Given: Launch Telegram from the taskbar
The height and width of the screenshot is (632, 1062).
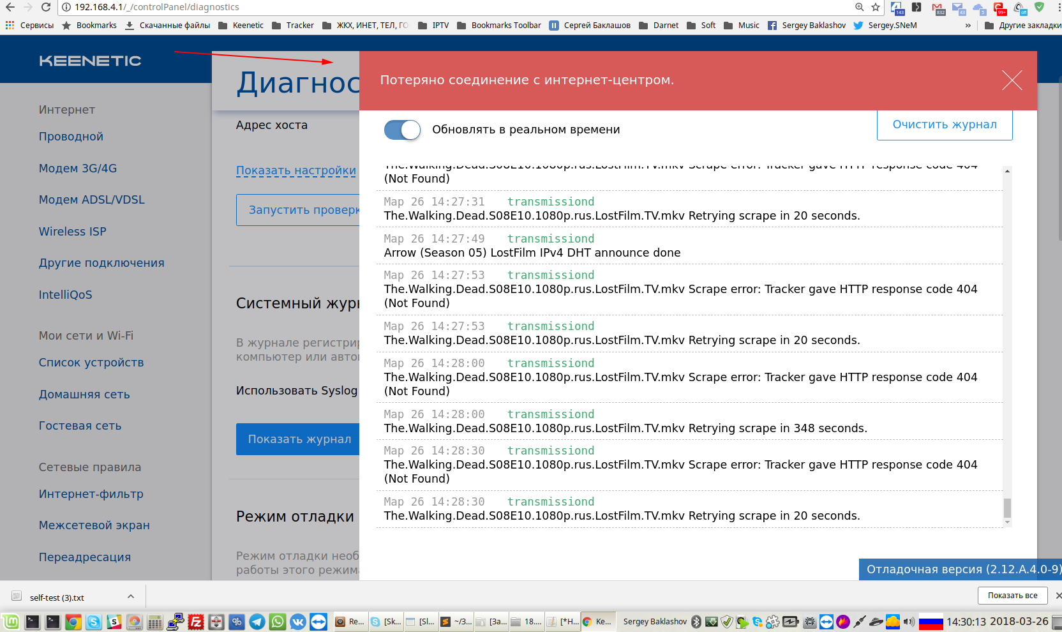Looking at the screenshot, I should [257, 622].
